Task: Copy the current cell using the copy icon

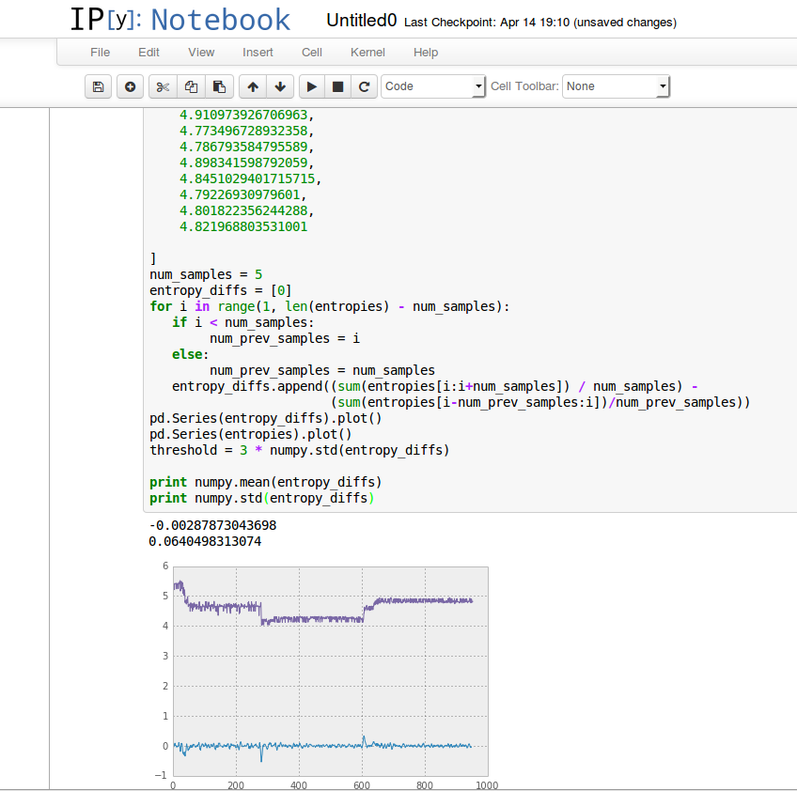Action: (x=190, y=85)
